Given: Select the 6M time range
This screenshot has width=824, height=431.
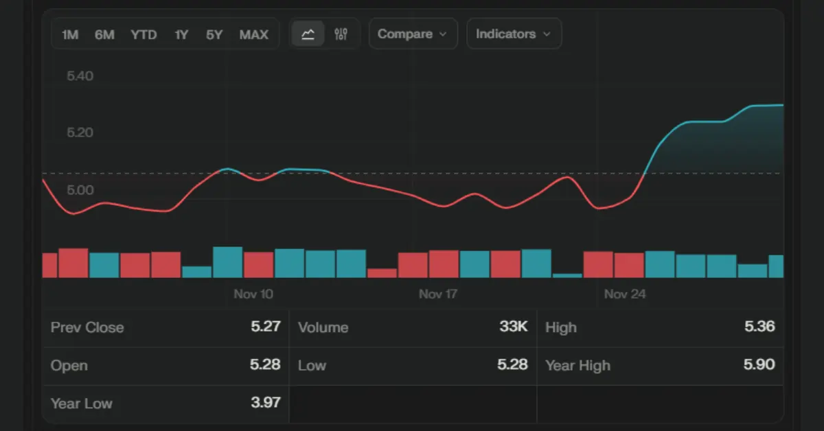Looking at the screenshot, I should point(104,34).
